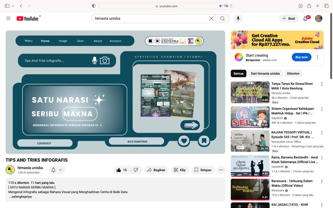
Task: Open more actions ellipsis under video
Action: pyautogui.click(x=221, y=170)
